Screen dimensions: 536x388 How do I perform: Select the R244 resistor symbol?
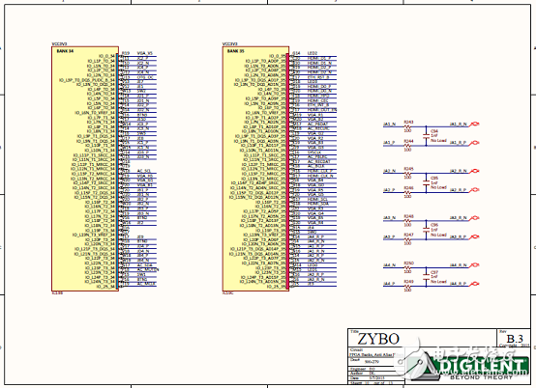tap(407, 146)
